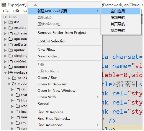This screenshot has height=131, width=144.
Task: Select Remove Folder from Project
Action: [62, 33]
